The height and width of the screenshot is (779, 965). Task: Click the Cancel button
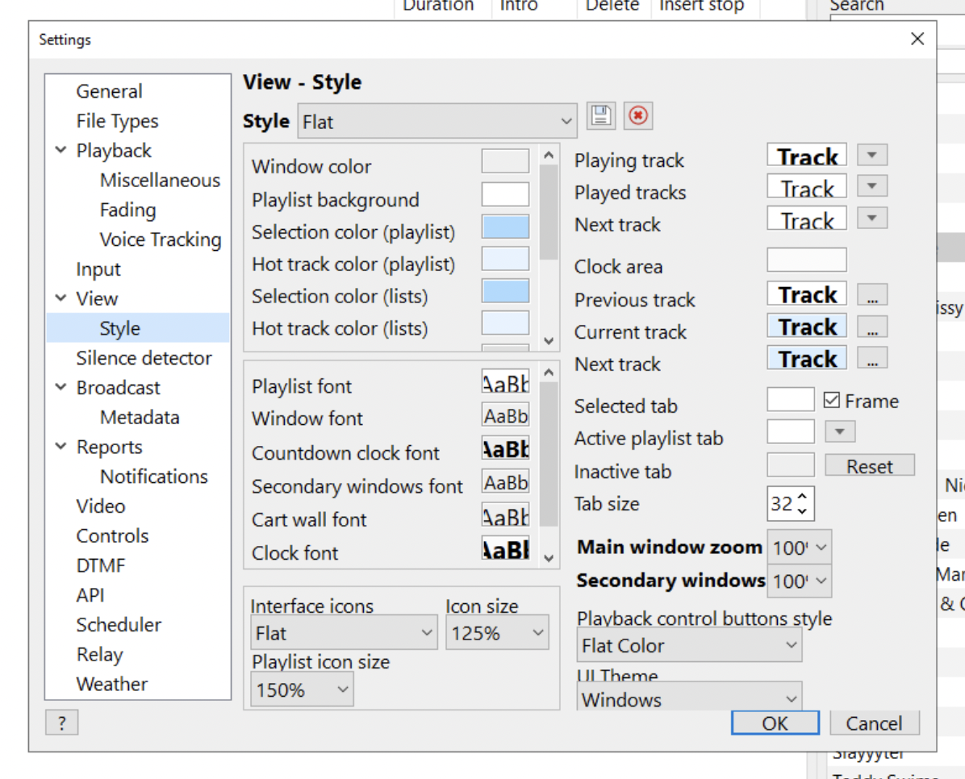click(x=874, y=723)
